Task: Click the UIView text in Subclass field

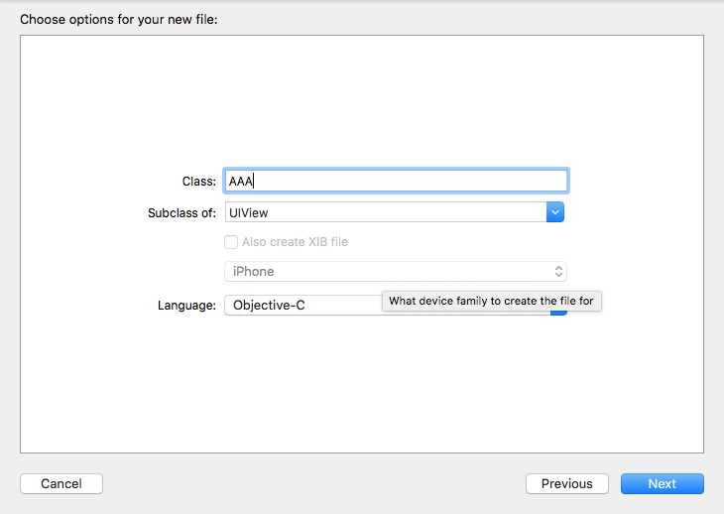Action: tap(248, 213)
